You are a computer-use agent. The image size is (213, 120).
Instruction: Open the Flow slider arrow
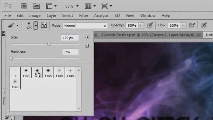pos(183,25)
